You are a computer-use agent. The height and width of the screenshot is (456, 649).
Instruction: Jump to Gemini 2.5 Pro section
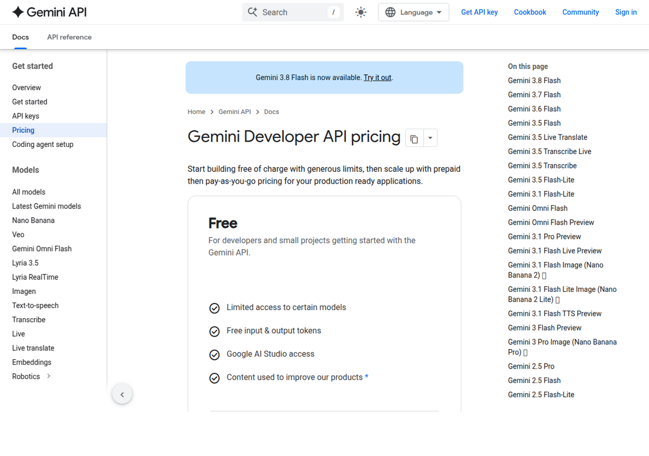pos(531,366)
